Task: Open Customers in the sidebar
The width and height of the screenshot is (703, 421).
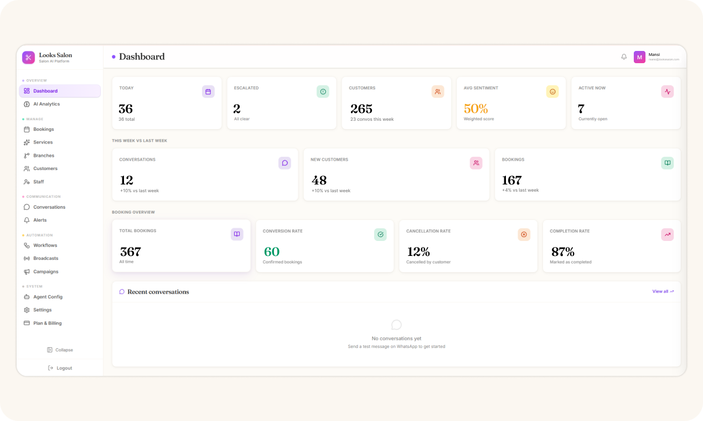Action: pyautogui.click(x=60, y=168)
